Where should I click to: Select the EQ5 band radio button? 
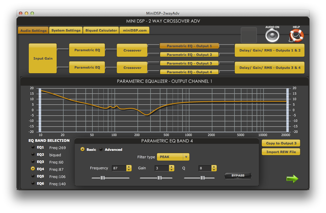point(33,176)
